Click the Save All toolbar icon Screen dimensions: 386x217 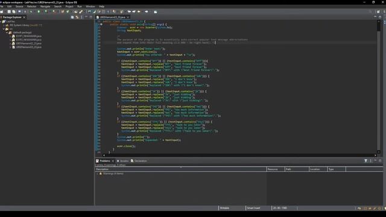coord(13,11)
